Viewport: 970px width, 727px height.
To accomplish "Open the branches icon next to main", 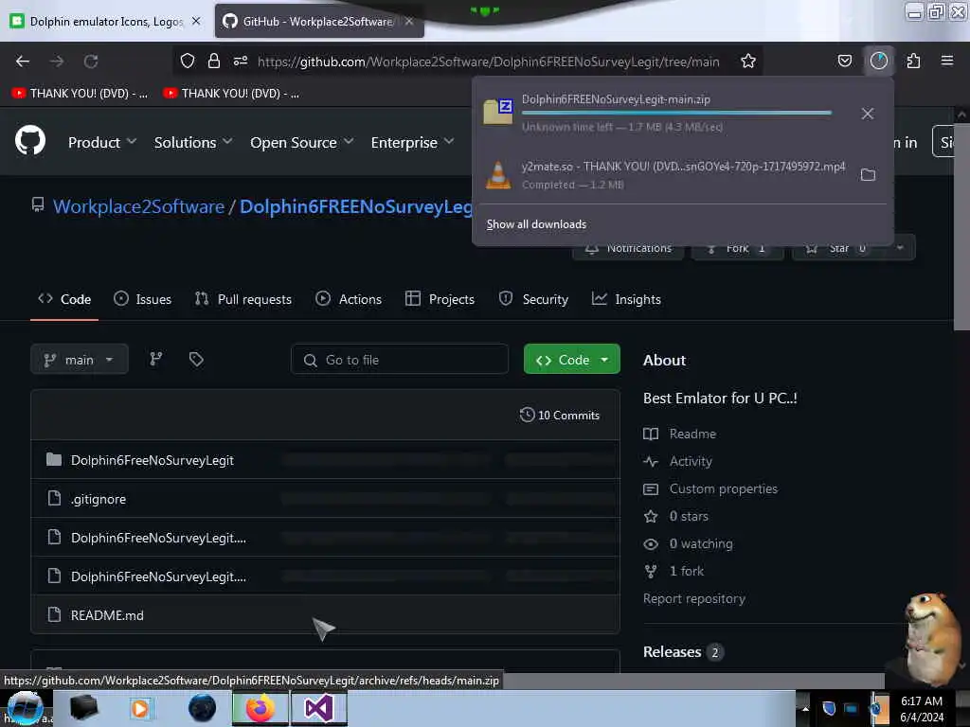I will (156, 359).
